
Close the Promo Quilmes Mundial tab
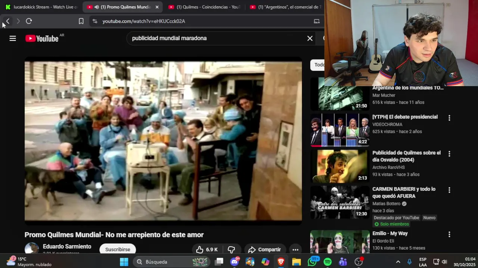click(157, 7)
